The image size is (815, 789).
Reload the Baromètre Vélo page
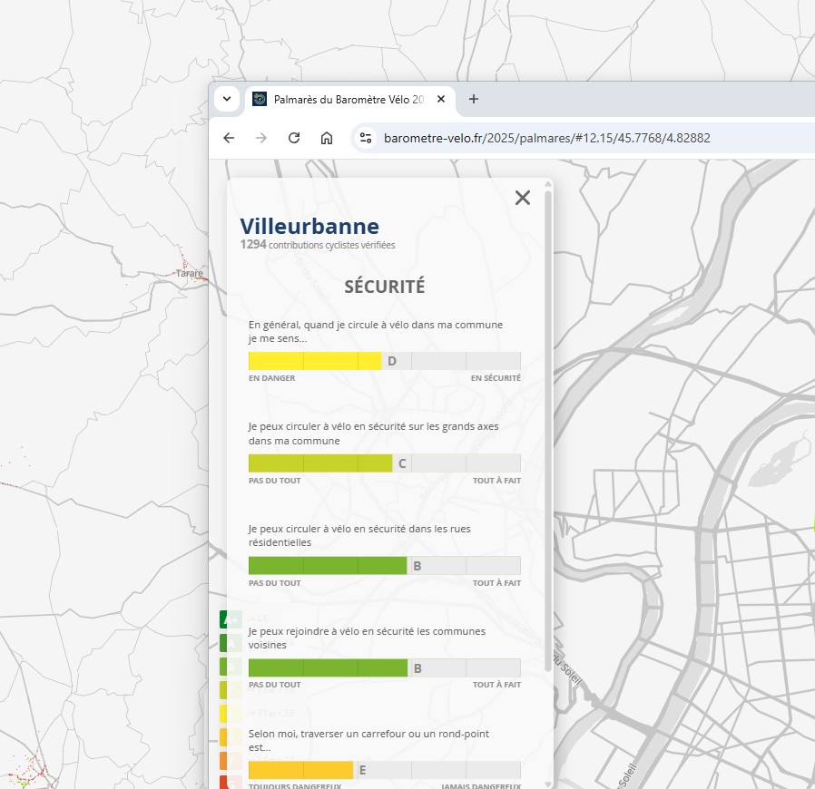[x=294, y=138]
